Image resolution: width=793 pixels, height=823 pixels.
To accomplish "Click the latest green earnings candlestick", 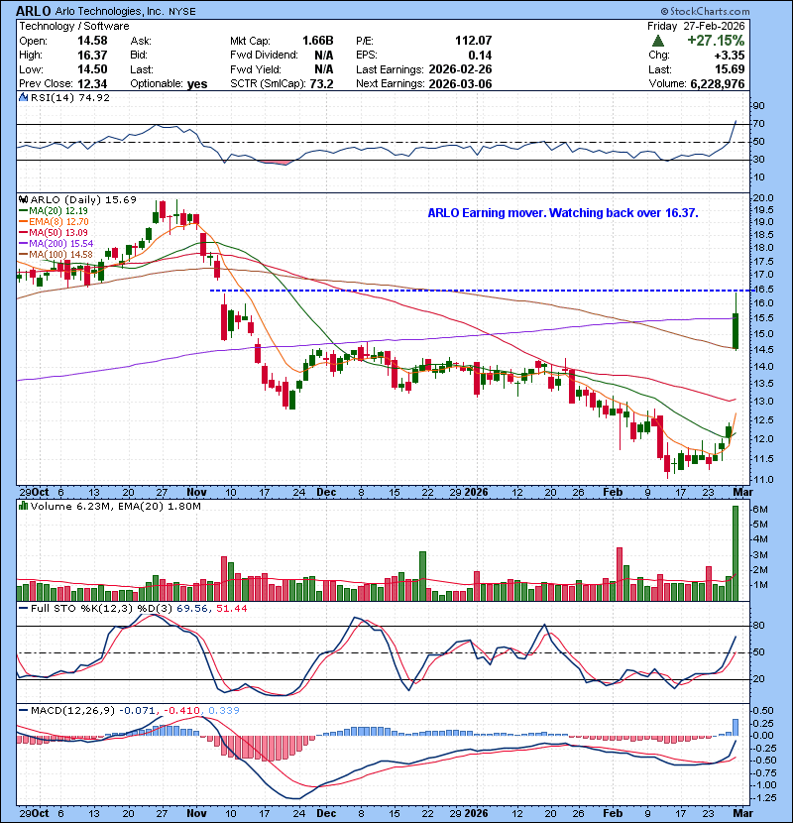I will click(x=736, y=332).
